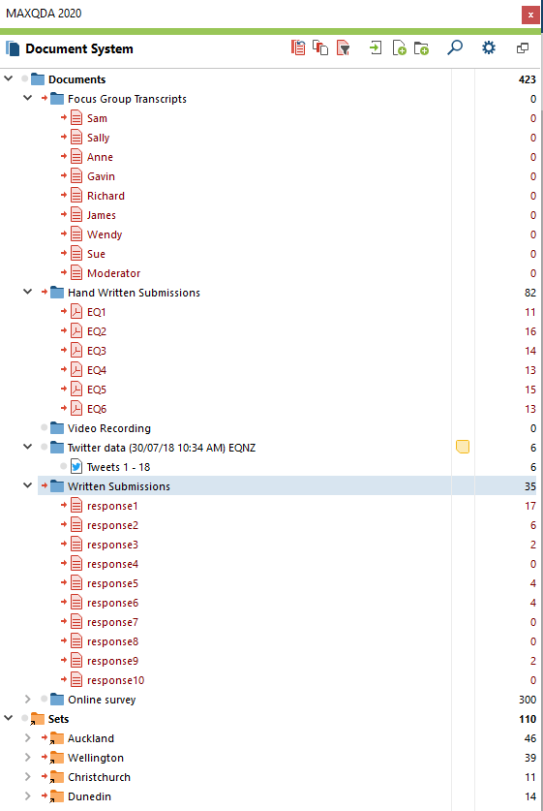Click the text document icon beside Moderator

tap(76, 272)
